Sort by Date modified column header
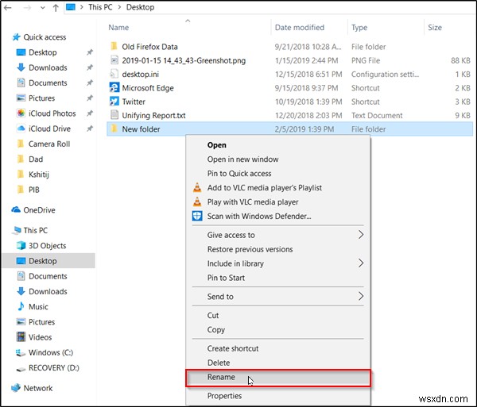The image size is (477, 407). tap(300, 27)
